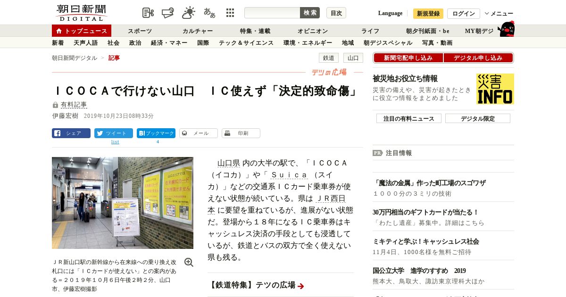Click the magnifier icon under the photo
The image size is (566, 297).
click(x=189, y=263)
